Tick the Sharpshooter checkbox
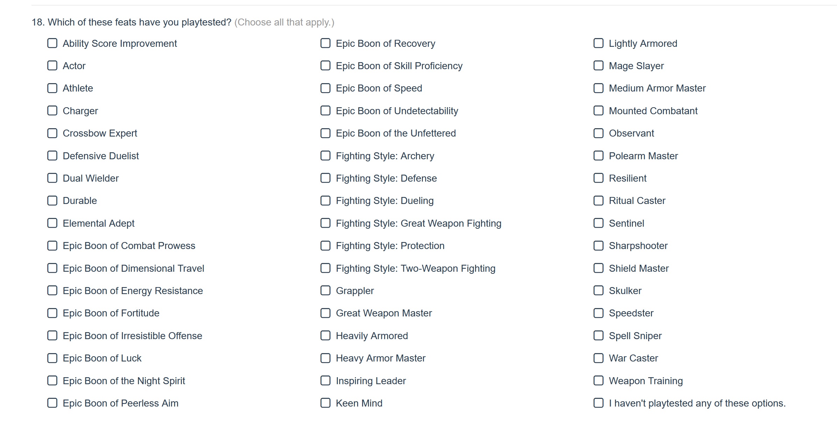This screenshot has width=837, height=424. click(599, 246)
